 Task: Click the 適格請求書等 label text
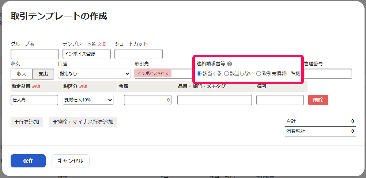click(211, 64)
